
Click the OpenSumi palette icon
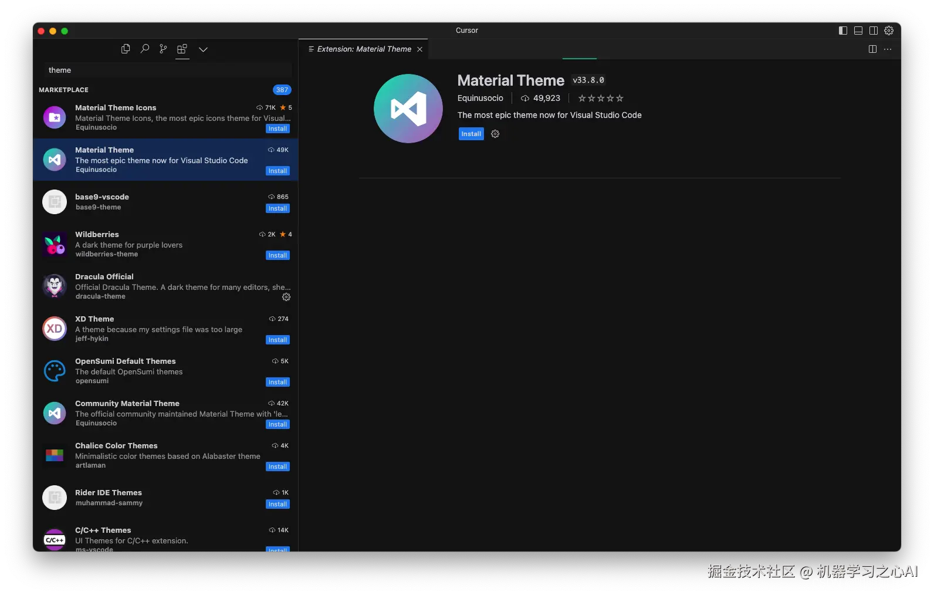click(x=55, y=371)
